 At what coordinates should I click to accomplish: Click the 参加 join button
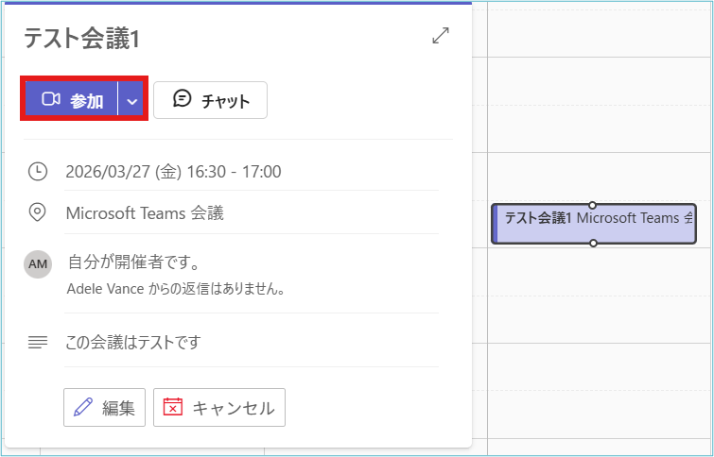coord(72,100)
